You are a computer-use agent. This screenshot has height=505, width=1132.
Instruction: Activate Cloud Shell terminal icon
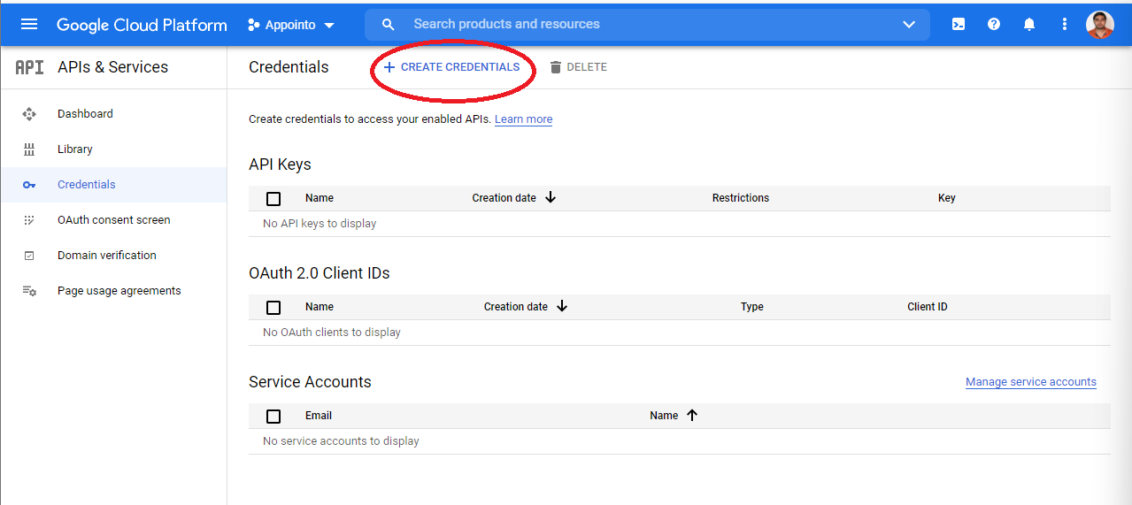click(x=959, y=25)
